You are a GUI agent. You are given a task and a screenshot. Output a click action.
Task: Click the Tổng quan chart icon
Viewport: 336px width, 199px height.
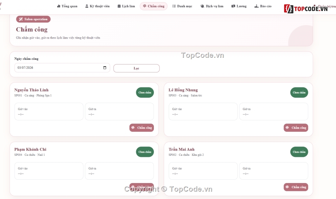coord(58,6)
